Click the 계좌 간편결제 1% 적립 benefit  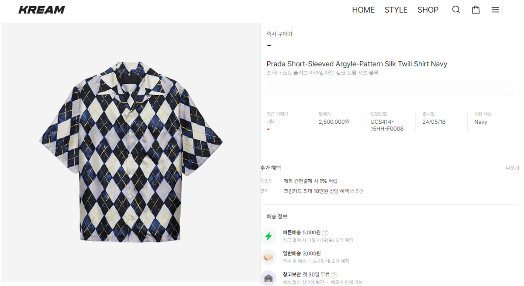pos(310,181)
